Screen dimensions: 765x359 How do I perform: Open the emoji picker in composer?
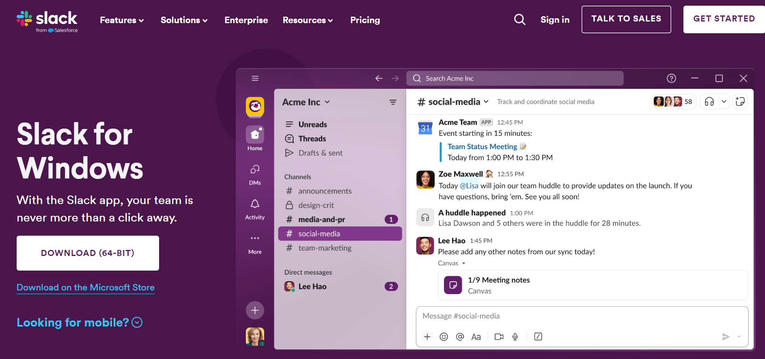444,337
